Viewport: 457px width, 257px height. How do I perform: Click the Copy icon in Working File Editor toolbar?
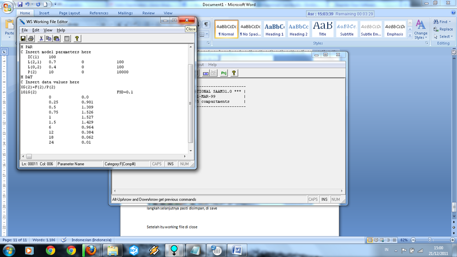point(49,38)
